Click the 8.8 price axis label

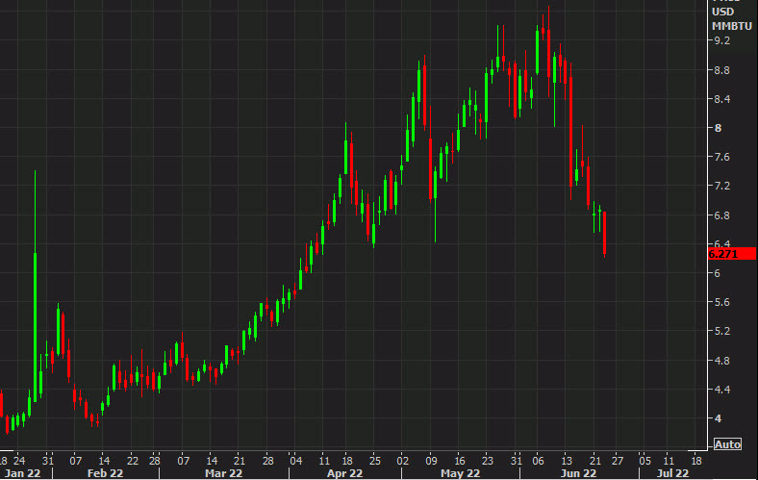tap(720, 70)
